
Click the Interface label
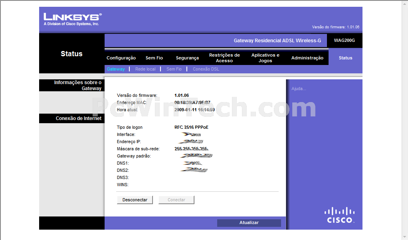click(126, 134)
